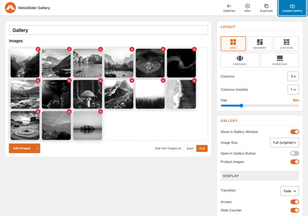Click the MetaSlider Gallery title text

tap(34, 8)
